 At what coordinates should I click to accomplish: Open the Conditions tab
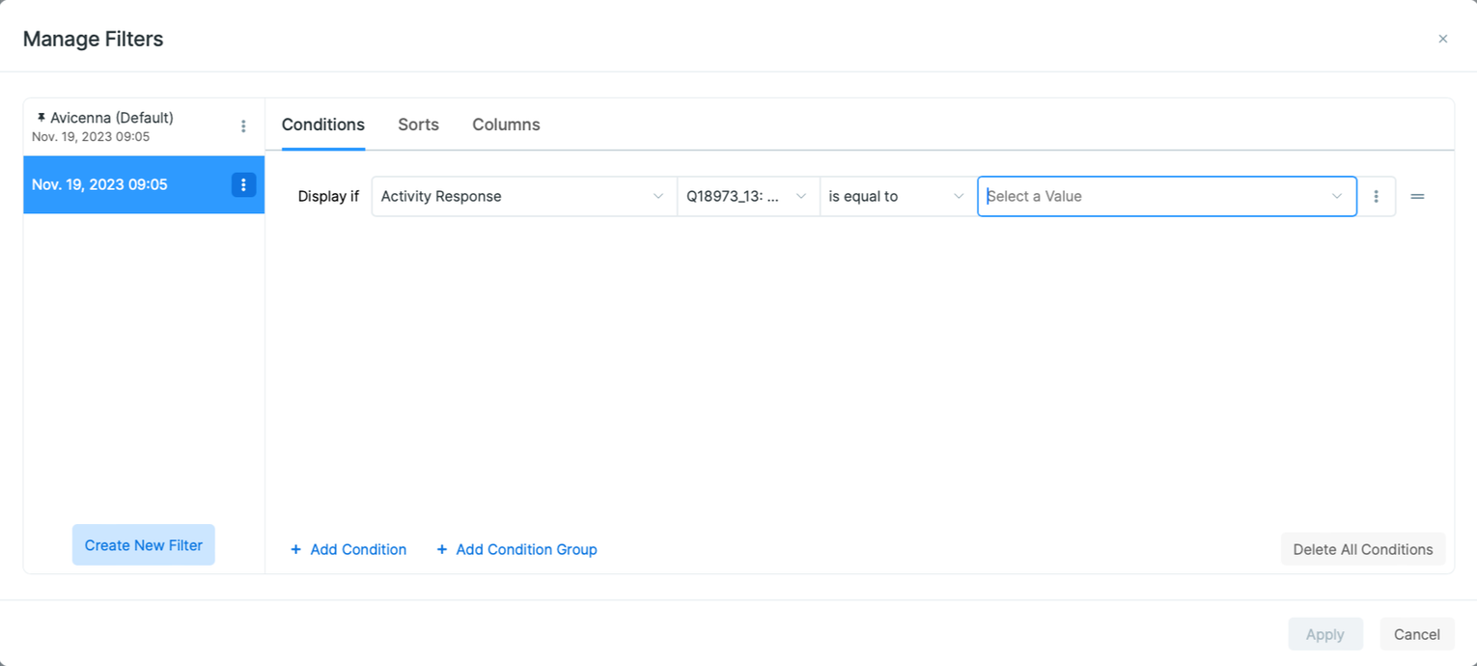(x=322, y=125)
